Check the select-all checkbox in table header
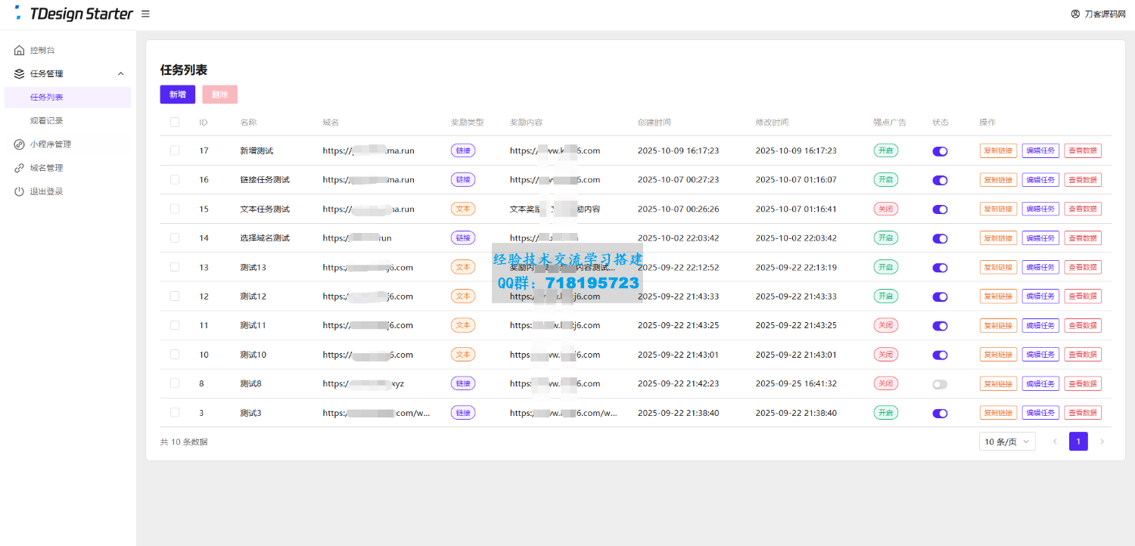Image resolution: width=1135 pixels, height=546 pixels. point(175,123)
